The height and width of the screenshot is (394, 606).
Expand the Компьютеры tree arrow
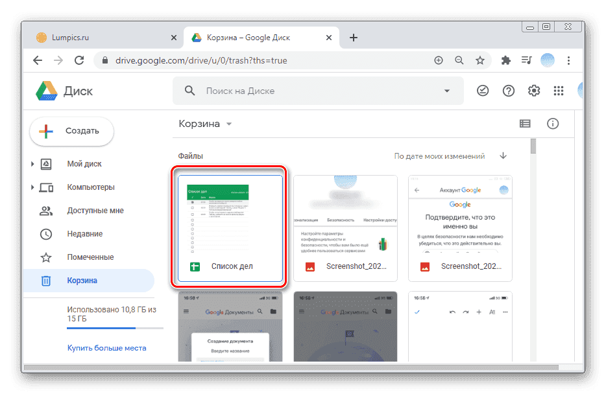(x=32, y=187)
